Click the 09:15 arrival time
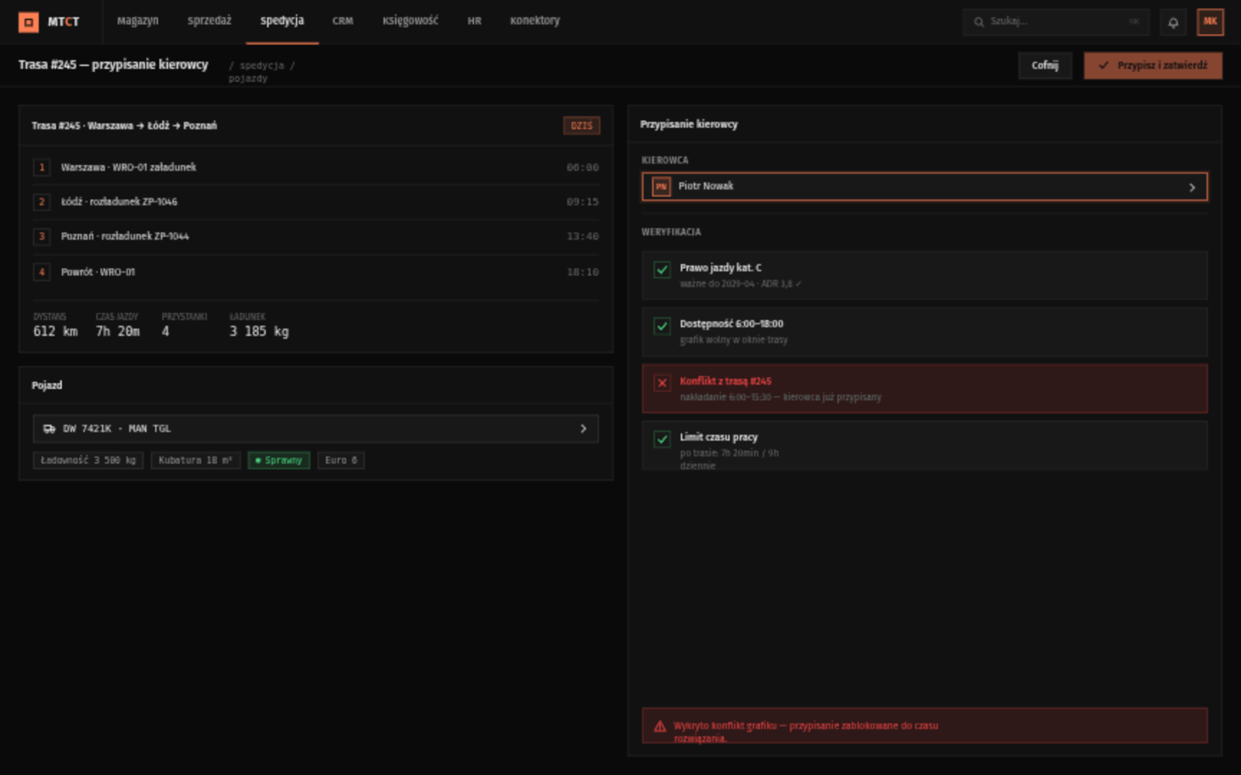The image size is (1241, 775). coord(582,202)
